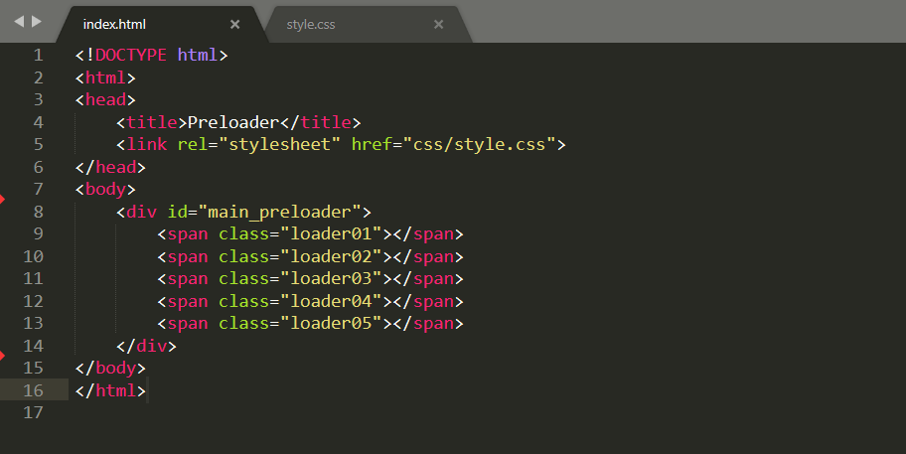906x454 pixels.
Task: Place cursor in the "loader01" class value
Action: tap(331, 233)
